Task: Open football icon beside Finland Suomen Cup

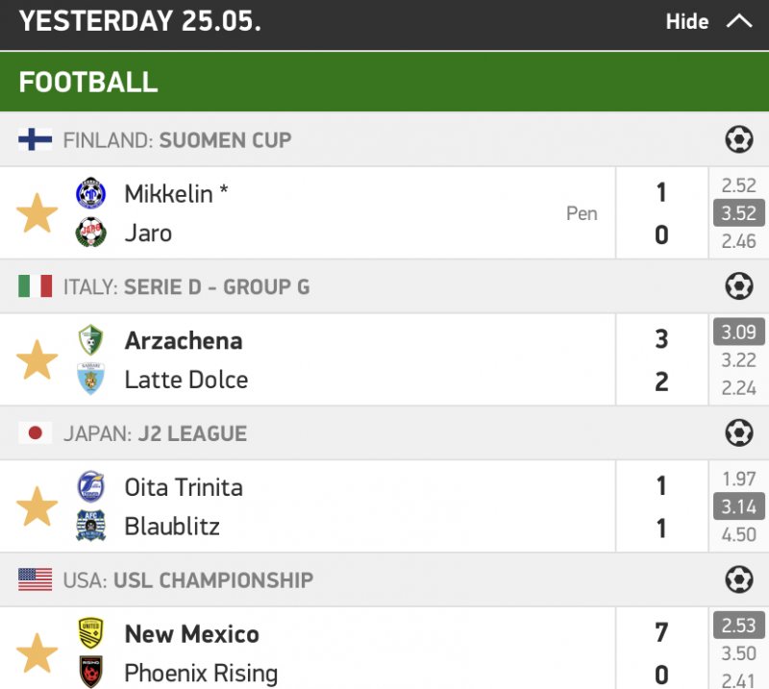Action: click(x=738, y=140)
